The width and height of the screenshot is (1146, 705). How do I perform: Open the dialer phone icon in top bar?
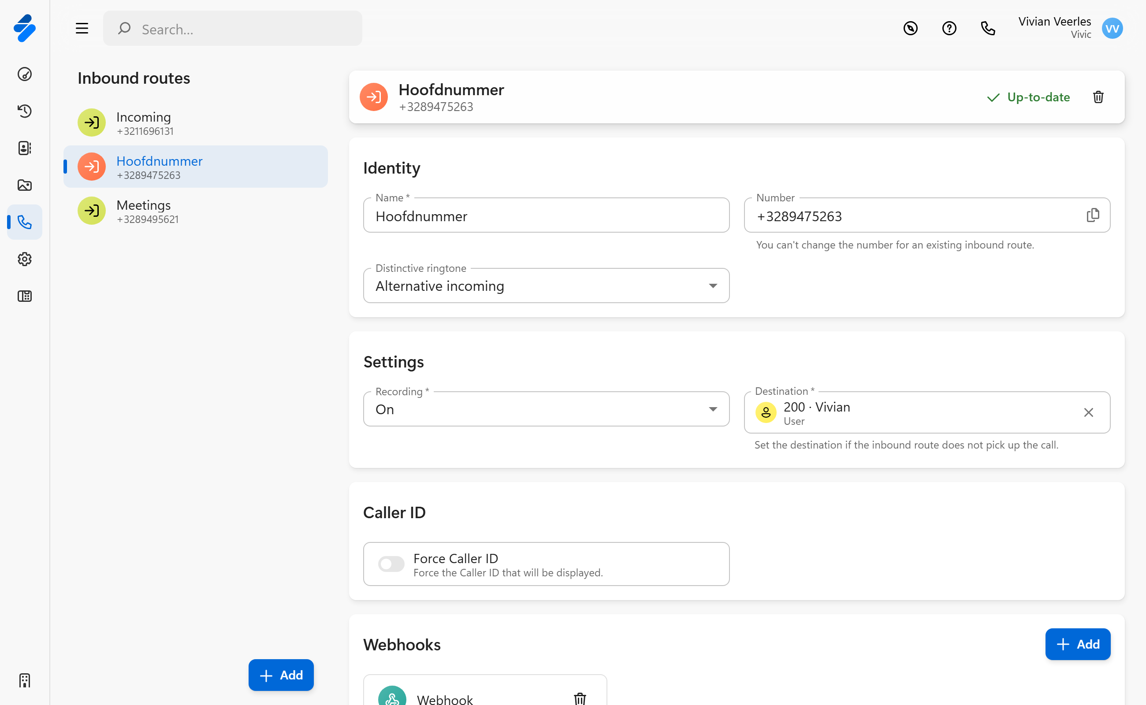[987, 29]
